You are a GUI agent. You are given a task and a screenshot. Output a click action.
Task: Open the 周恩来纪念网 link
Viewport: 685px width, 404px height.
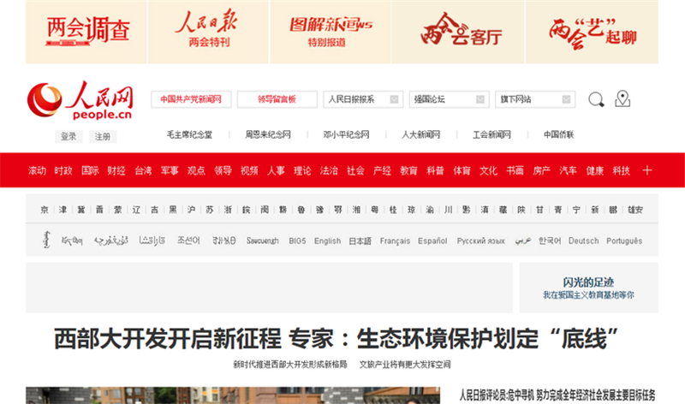tap(268, 134)
